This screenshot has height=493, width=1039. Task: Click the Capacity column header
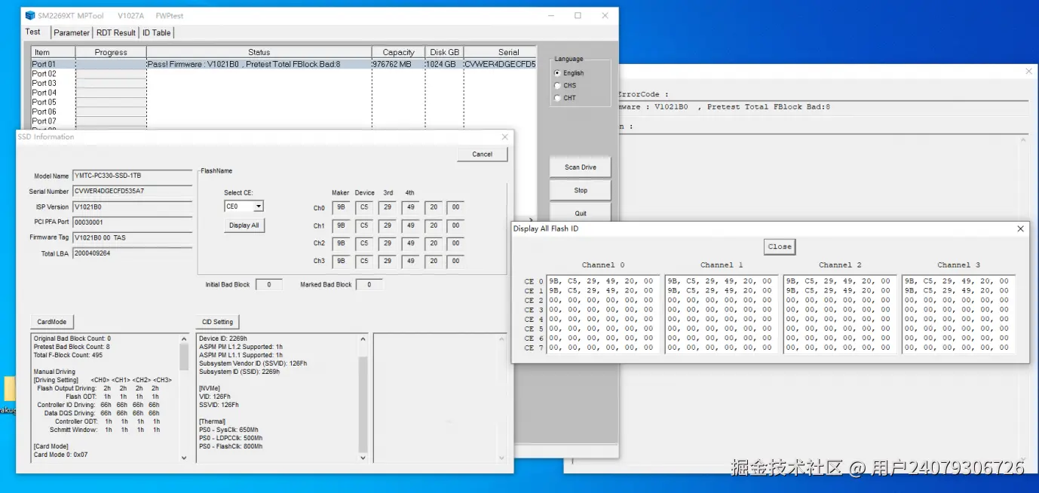(398, 52)
